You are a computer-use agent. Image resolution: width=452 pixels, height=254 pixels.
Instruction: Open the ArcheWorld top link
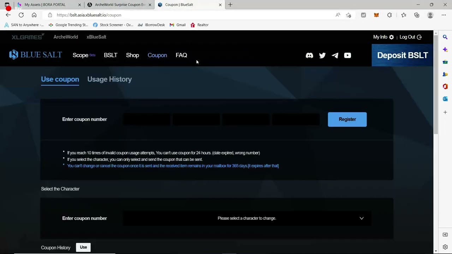(66, 37)
